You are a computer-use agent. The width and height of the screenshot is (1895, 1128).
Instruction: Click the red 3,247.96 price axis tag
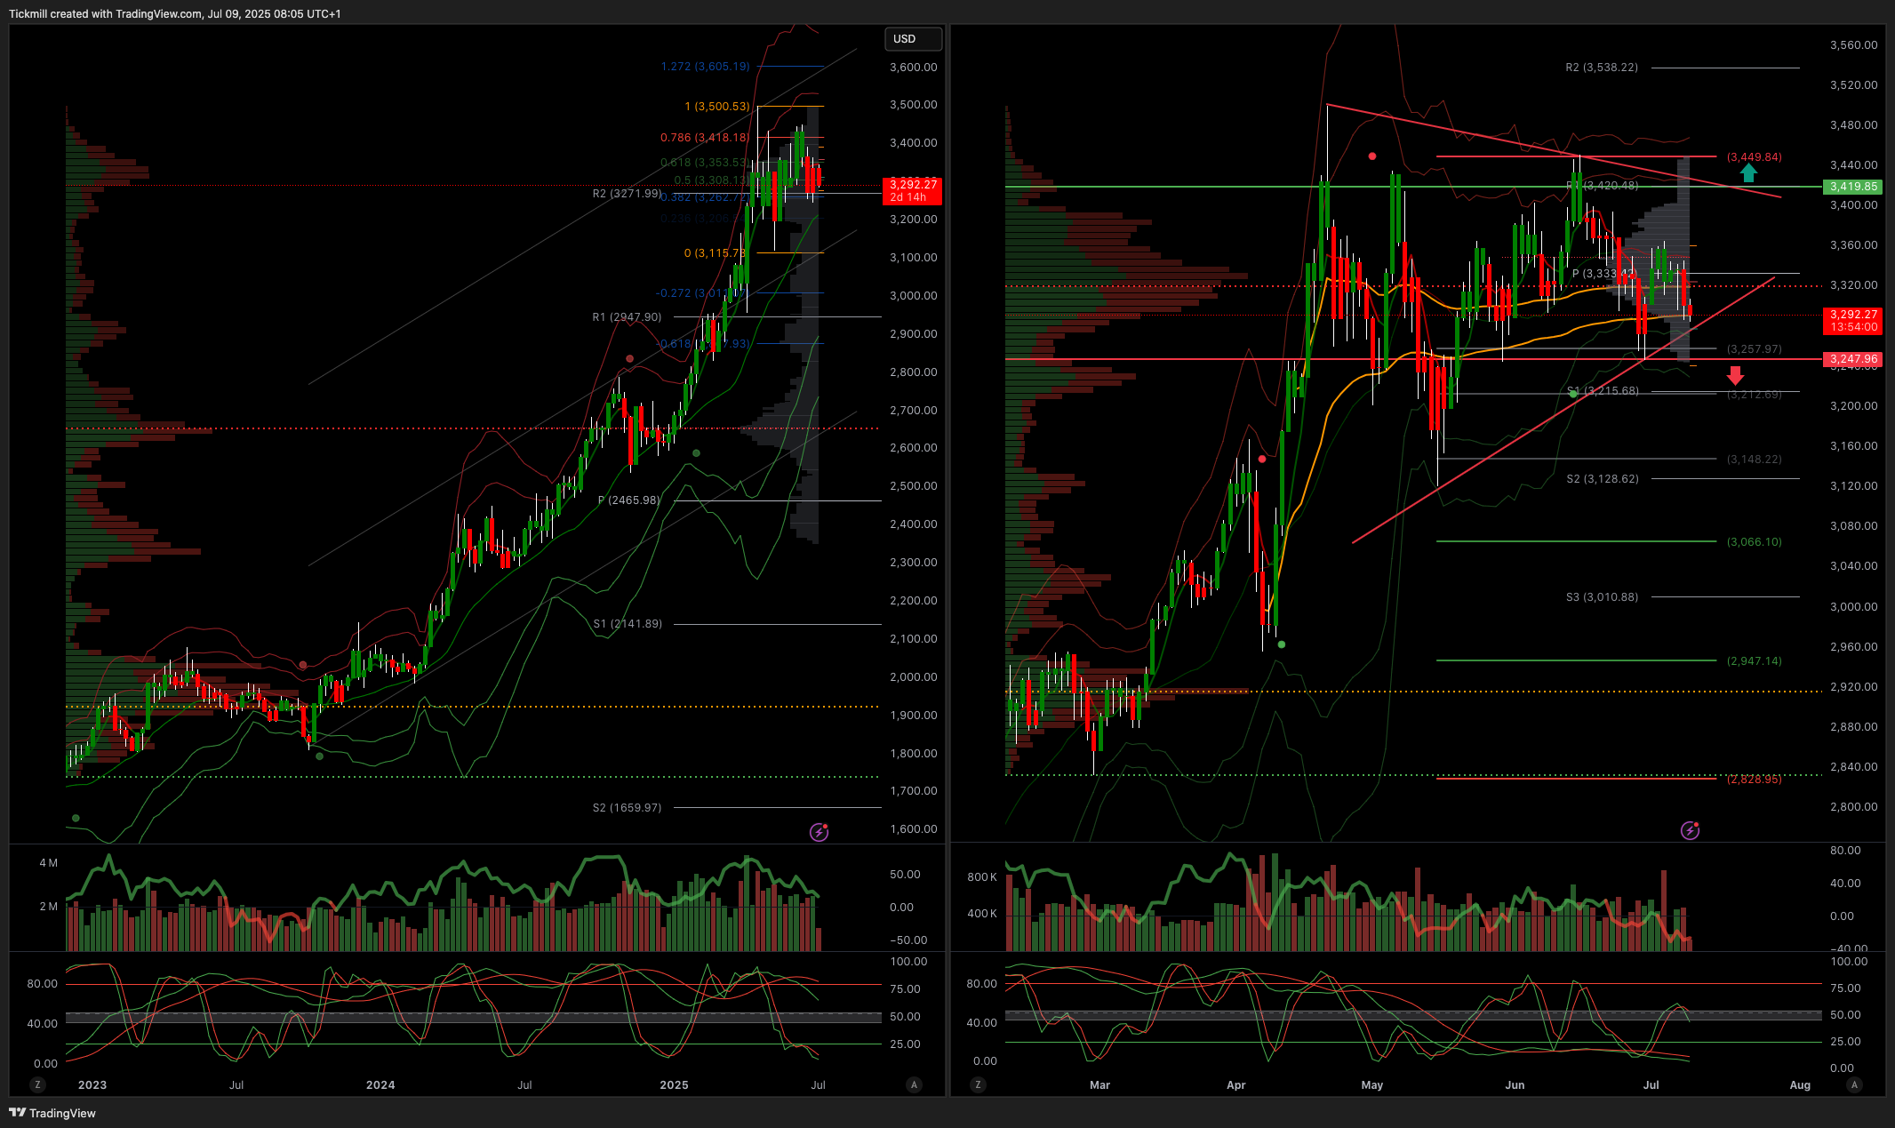click(x=1853, y=359)
